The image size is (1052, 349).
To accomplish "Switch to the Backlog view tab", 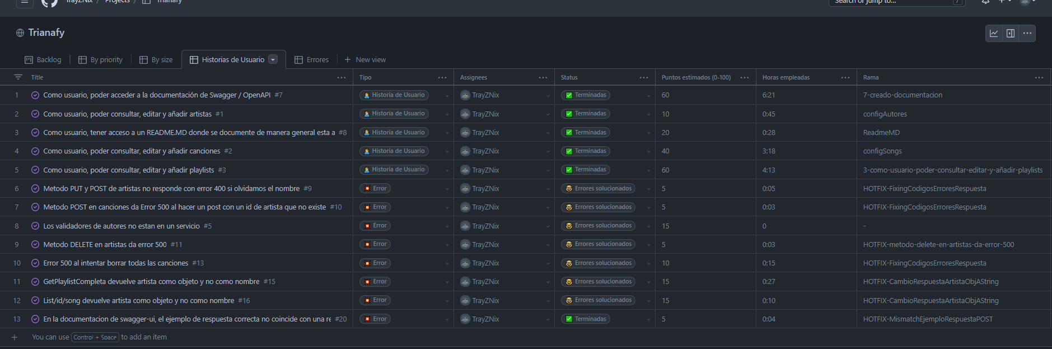I will click(x=43, y=59).
